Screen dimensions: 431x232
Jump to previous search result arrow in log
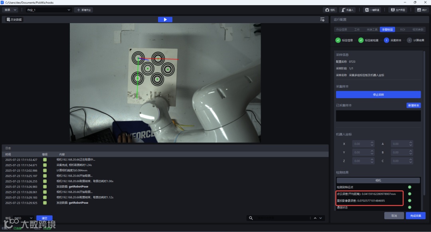pos(315,218)
